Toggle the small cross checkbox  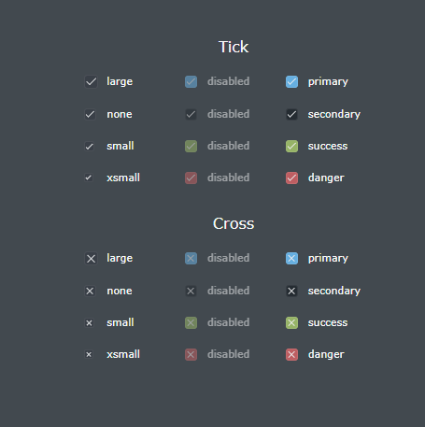(x=90, y=323)
